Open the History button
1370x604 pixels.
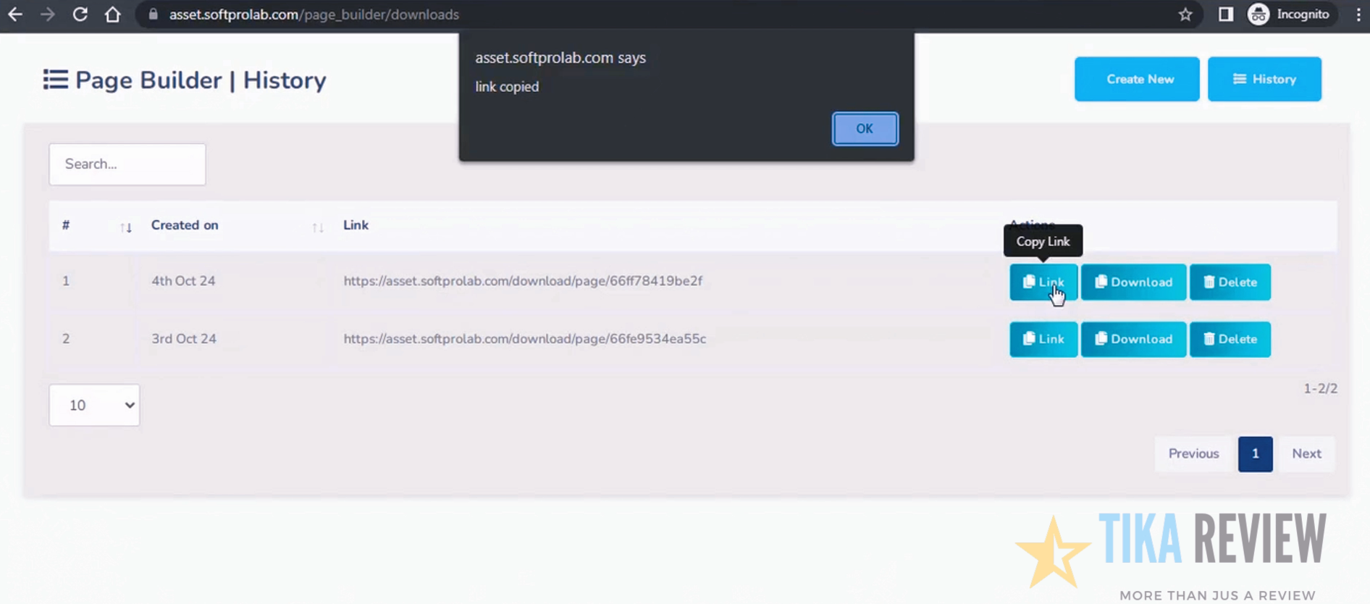tap(1264, 79)
